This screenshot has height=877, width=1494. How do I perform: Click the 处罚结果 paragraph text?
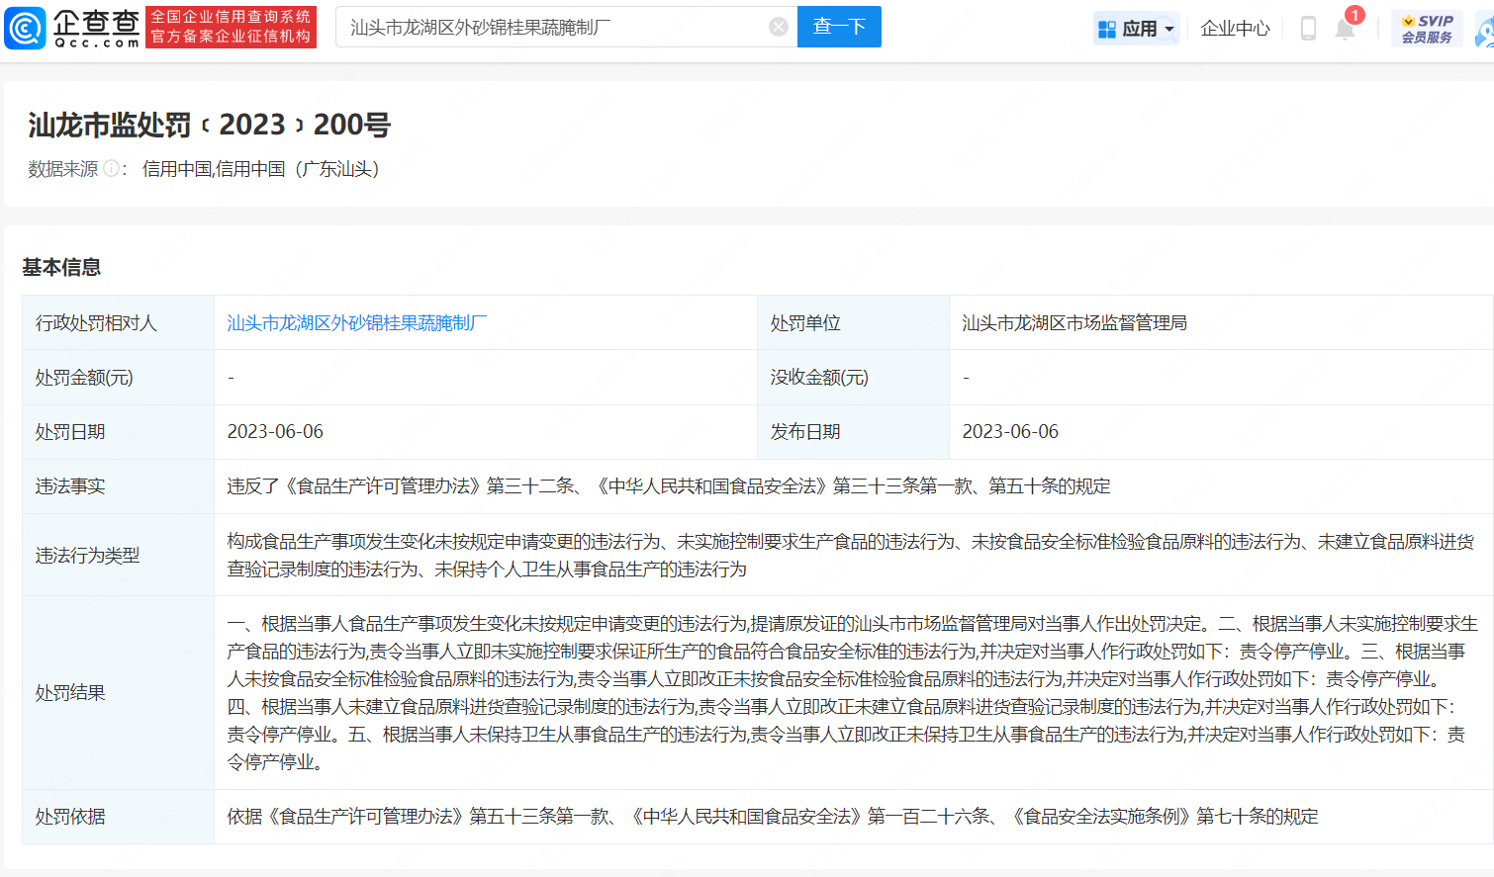[x=851, y=692]
